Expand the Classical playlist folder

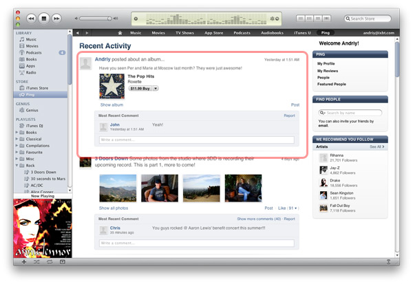pyautogui.click(x=17, y=139)
